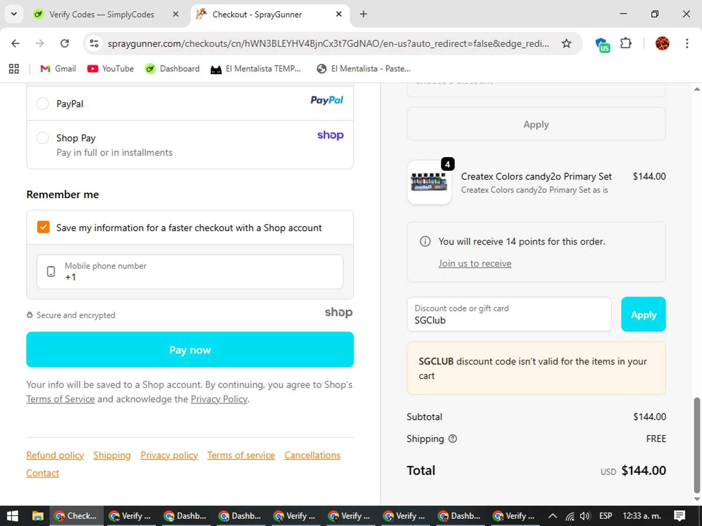Click the scrollbar up arrow
The height and width of the screenshot is (526, 702).
[x=697, y=88]
